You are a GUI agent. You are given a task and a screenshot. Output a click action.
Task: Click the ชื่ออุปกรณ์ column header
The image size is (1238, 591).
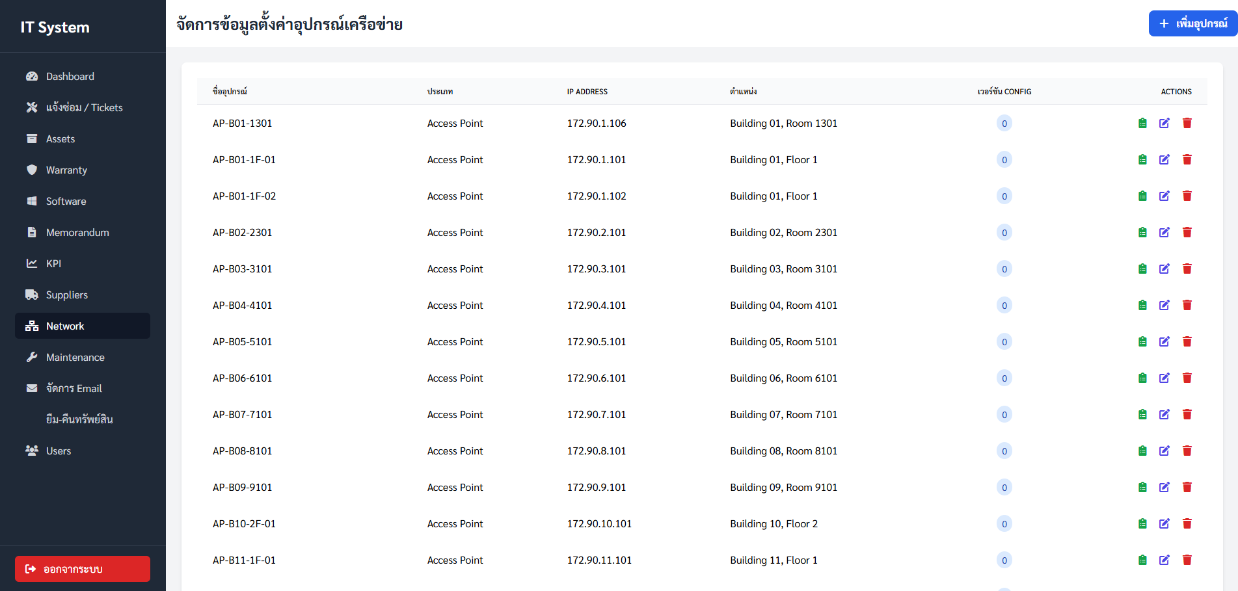(230, 91)
